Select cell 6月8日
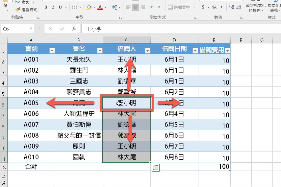This screenshot has width=281, height=187. coord(174,157)
